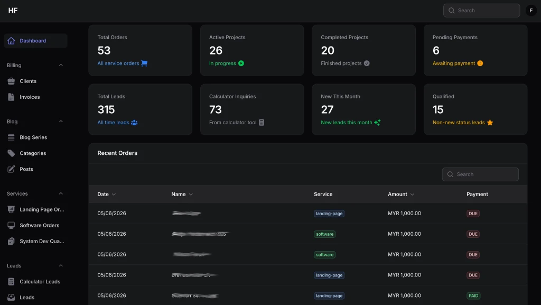
Task: Click the Clients briefcase icon
Action: tap(11, 81)
